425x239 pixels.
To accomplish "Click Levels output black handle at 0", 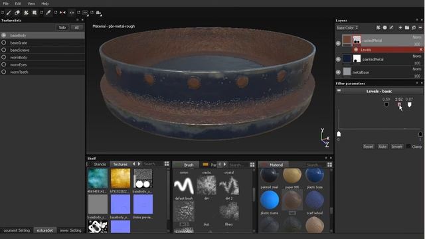I will (x=339, y=134).
